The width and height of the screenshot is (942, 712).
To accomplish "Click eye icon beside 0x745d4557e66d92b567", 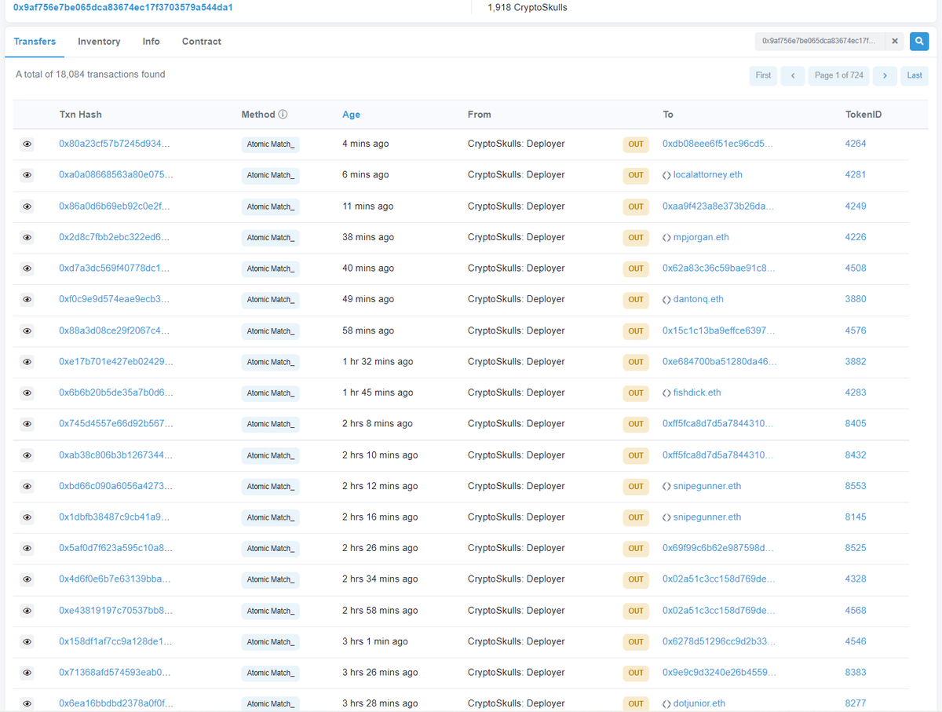I will pos(27,424).
